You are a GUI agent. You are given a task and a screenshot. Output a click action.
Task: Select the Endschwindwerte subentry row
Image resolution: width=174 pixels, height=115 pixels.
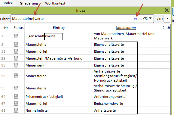[108, 104]
